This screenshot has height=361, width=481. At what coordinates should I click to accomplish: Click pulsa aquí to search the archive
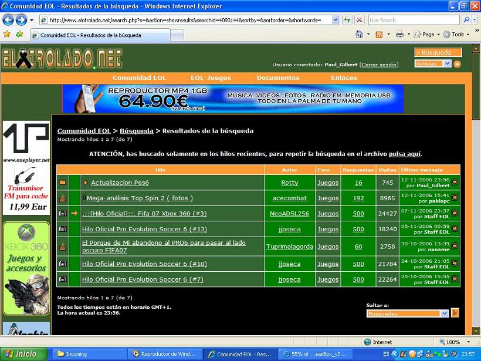pos(405,154)
